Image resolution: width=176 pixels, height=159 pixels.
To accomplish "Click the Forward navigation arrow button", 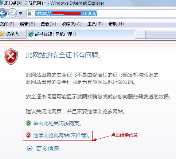I will 12,13.
